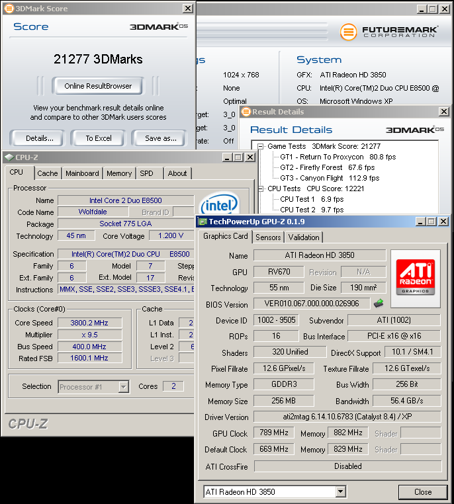Click the GPU Name field ATI Radeon HD 3850

coord(320,255)
